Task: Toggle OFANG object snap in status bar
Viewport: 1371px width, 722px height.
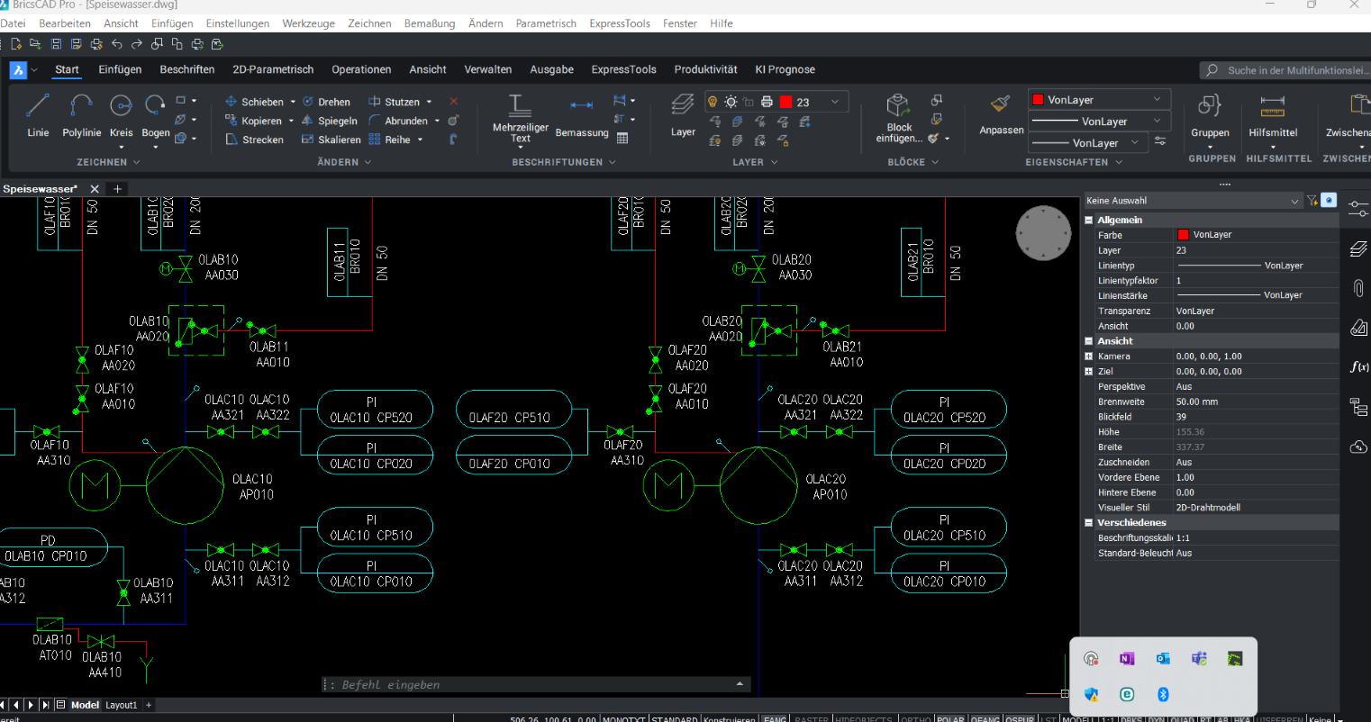Action: tap(985, 718)
